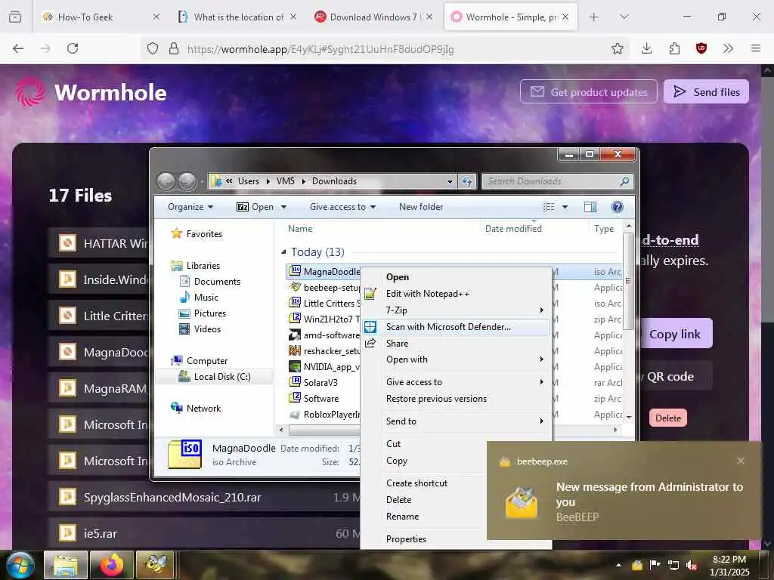774x580 pixels.
Task: Select Network in the navigation pane
Action: click(x=203, y=409)
